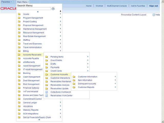Click the Risk Management folder icon
The image size is (164, 123).
19,84
